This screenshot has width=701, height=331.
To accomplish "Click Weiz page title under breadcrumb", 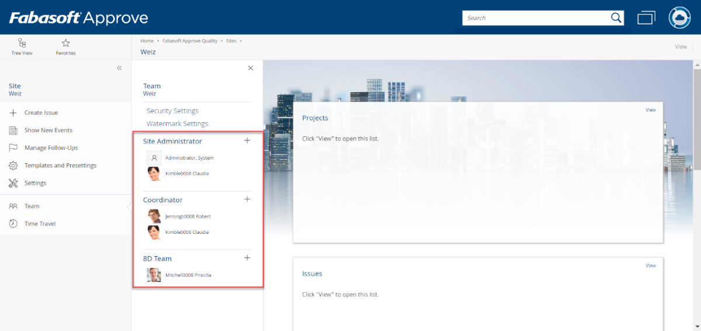I will (x=148, y=52).
